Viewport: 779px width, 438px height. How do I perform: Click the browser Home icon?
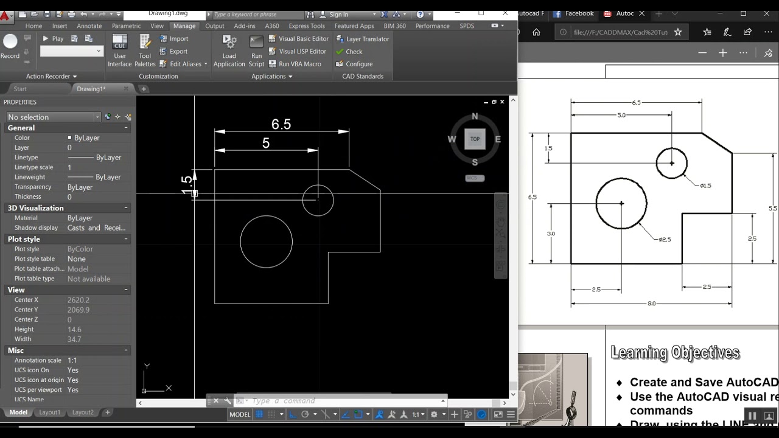pyautogui.click(x=536, y=32)
